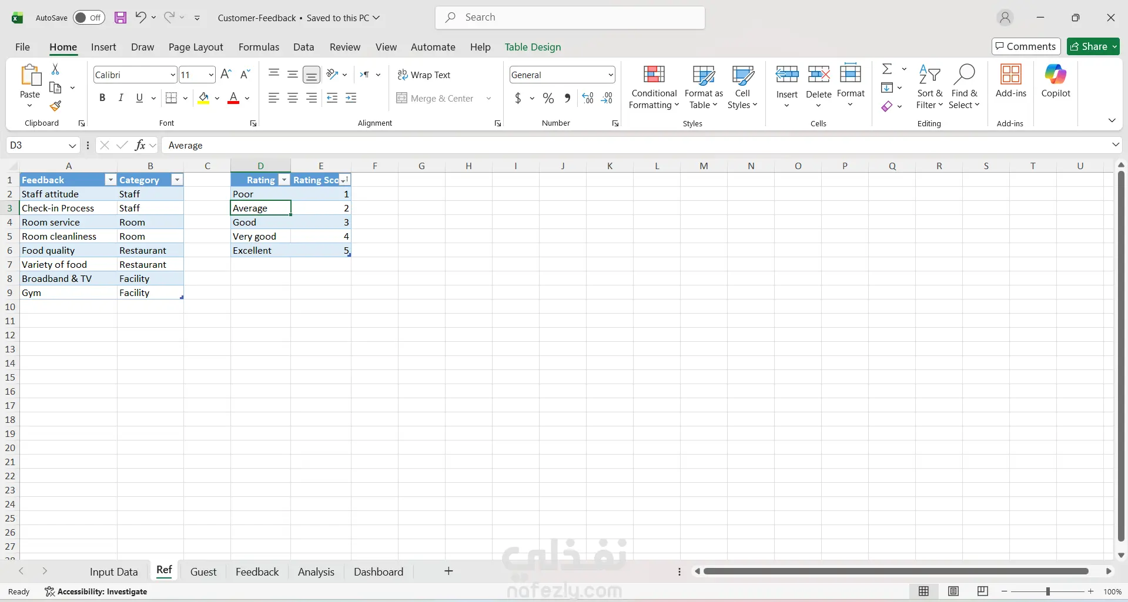The height and width of the screenshot is (602, 1128).
Task: Toggle middle align vertical alignment
Action: tap(292, 75)
